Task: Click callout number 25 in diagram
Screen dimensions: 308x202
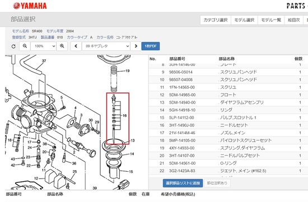Action: (x=75, y=172)
